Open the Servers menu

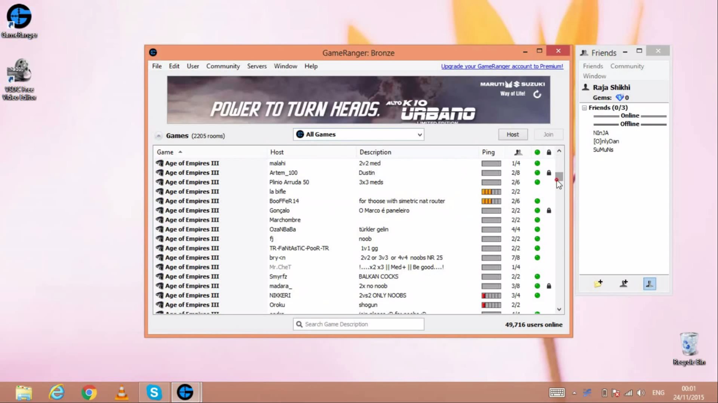[x=257, y=66]
